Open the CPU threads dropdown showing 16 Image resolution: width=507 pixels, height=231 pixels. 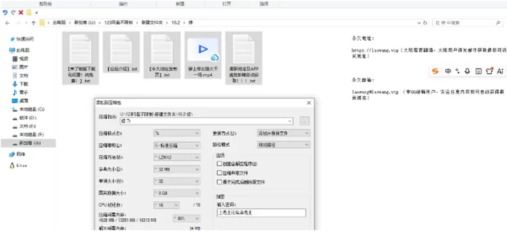[166, 205]
